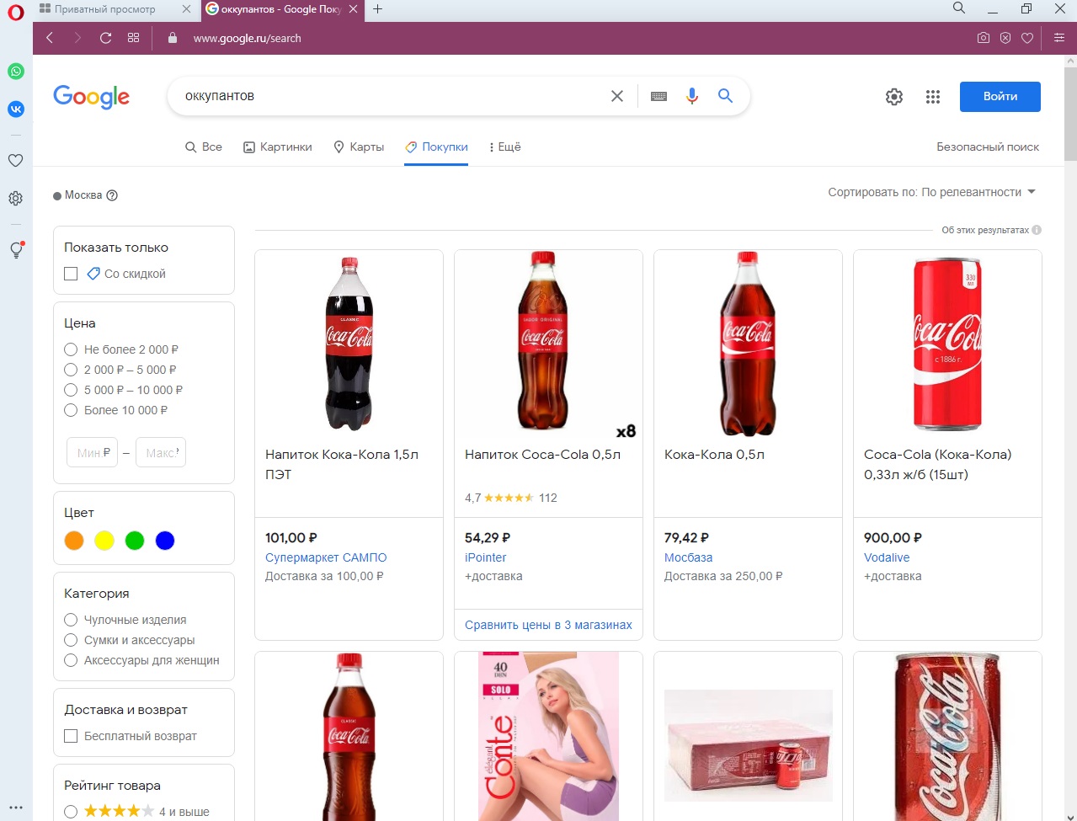Viewport: 1077px width, 821px height.
Task: Open ad blocker shield icon
Action: 1005,38
